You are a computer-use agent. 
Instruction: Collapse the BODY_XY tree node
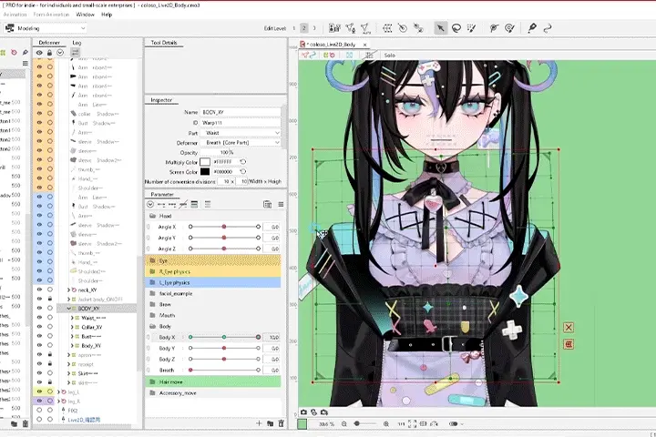coord(69,309)
